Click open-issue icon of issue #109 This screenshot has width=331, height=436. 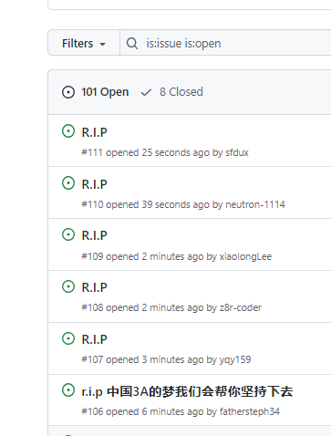[68, 234]
